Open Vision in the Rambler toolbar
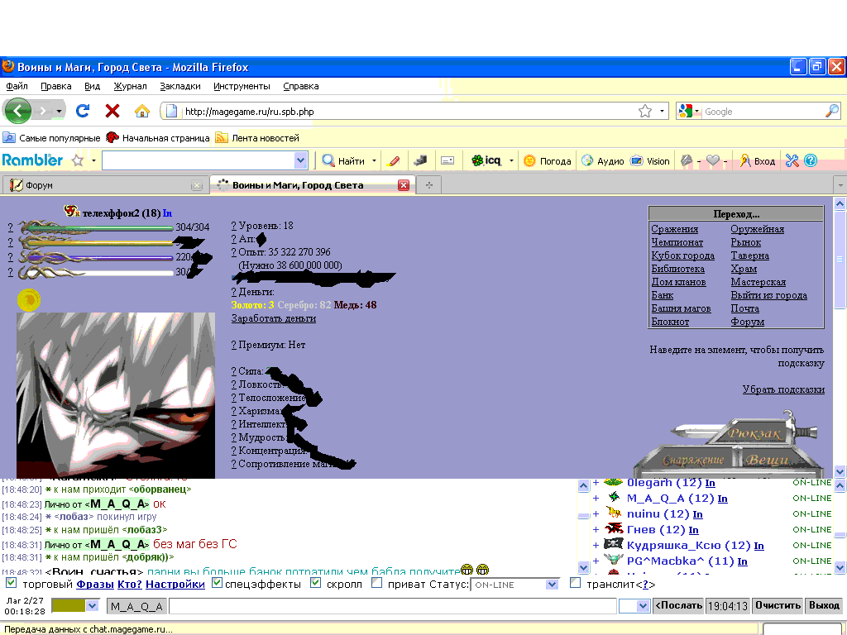847x635 pixels. click(x=650, y=161)
